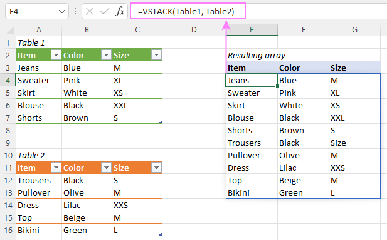387x240 pixels.
Task: Click cell 'XXL' in column C
Action: [137, 105]
